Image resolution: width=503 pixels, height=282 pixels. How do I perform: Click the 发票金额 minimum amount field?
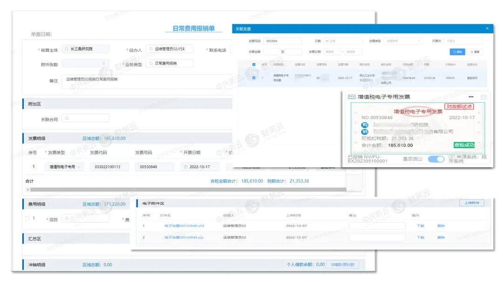272,52
